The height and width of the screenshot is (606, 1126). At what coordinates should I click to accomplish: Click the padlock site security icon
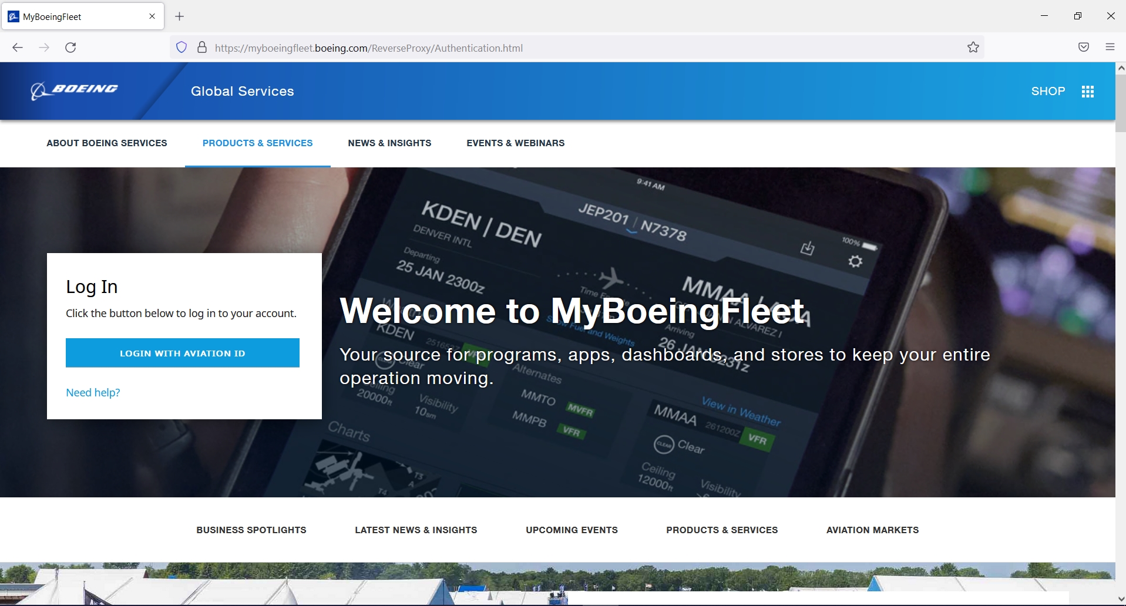tap(202, 48)
